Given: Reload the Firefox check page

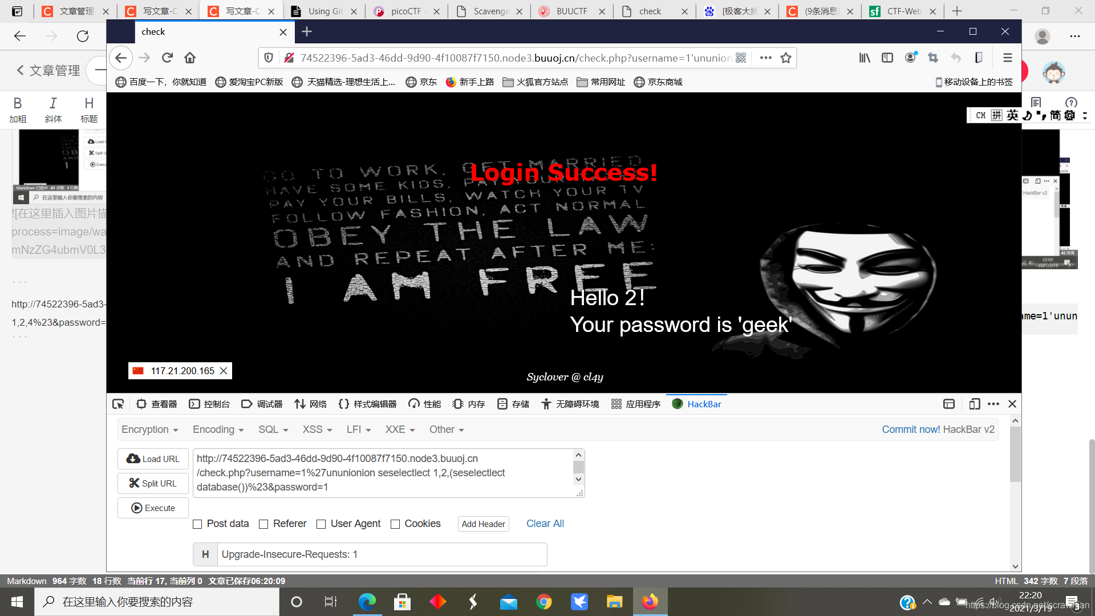Looking at the screenshot, I should (x=167, y=58).
